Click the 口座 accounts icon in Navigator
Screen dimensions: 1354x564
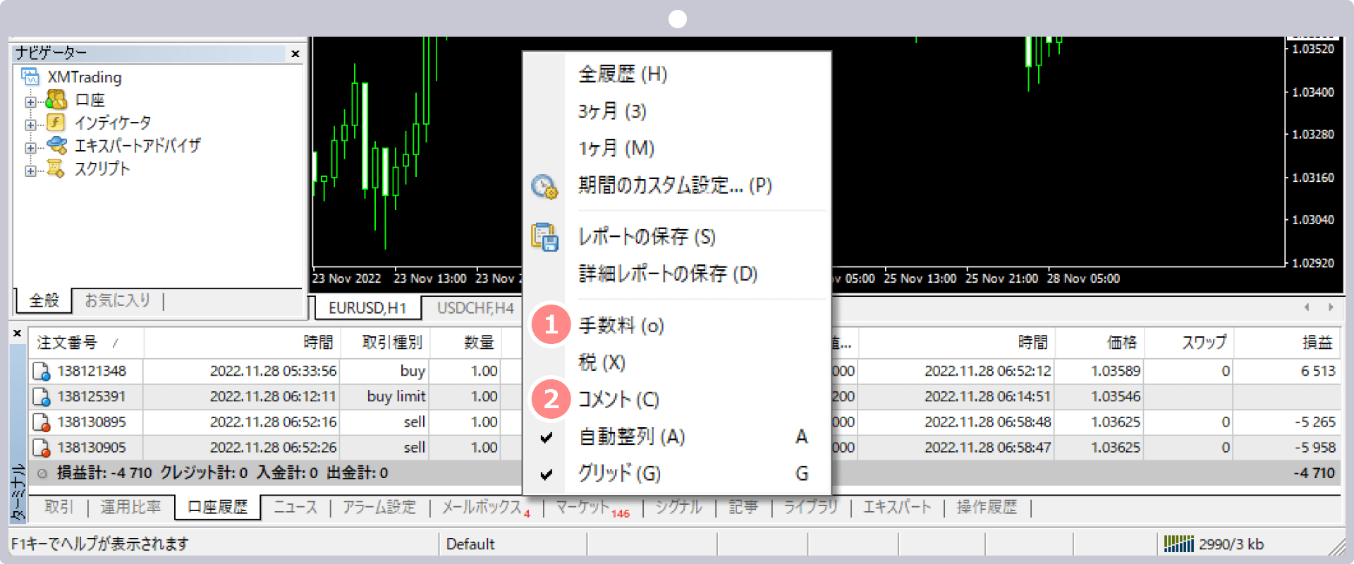click(x=56, y=99)
